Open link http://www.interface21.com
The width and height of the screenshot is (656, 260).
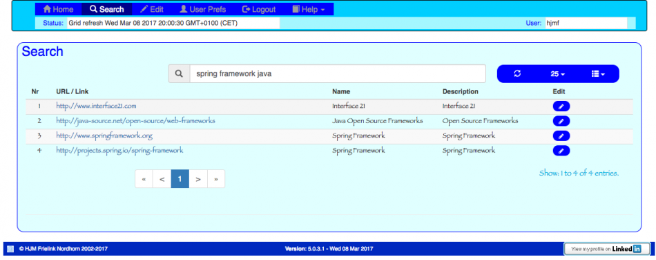pyautogui.click(x=96, y=106)
